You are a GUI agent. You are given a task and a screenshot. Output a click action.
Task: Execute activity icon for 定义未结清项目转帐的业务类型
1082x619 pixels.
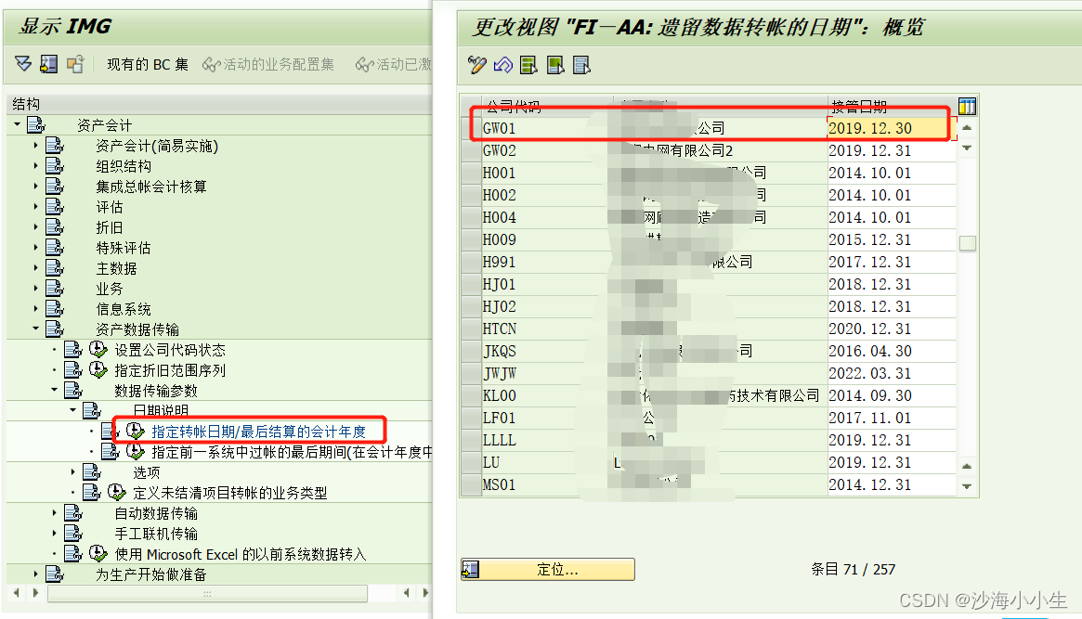point(117,492)
